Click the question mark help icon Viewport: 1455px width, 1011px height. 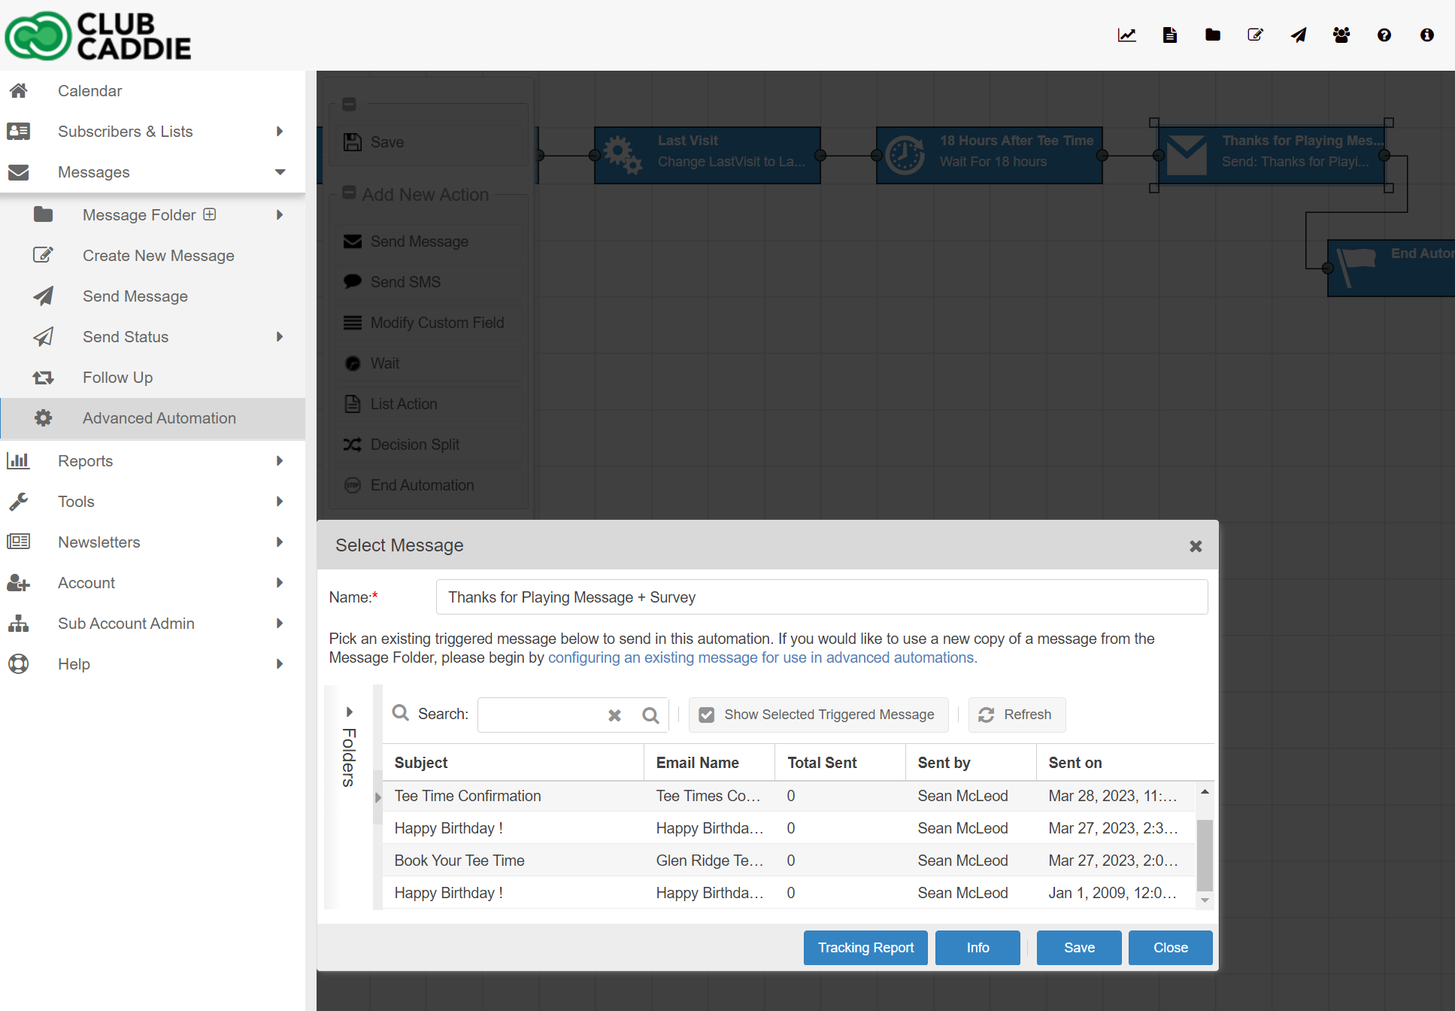[1384, 35]
